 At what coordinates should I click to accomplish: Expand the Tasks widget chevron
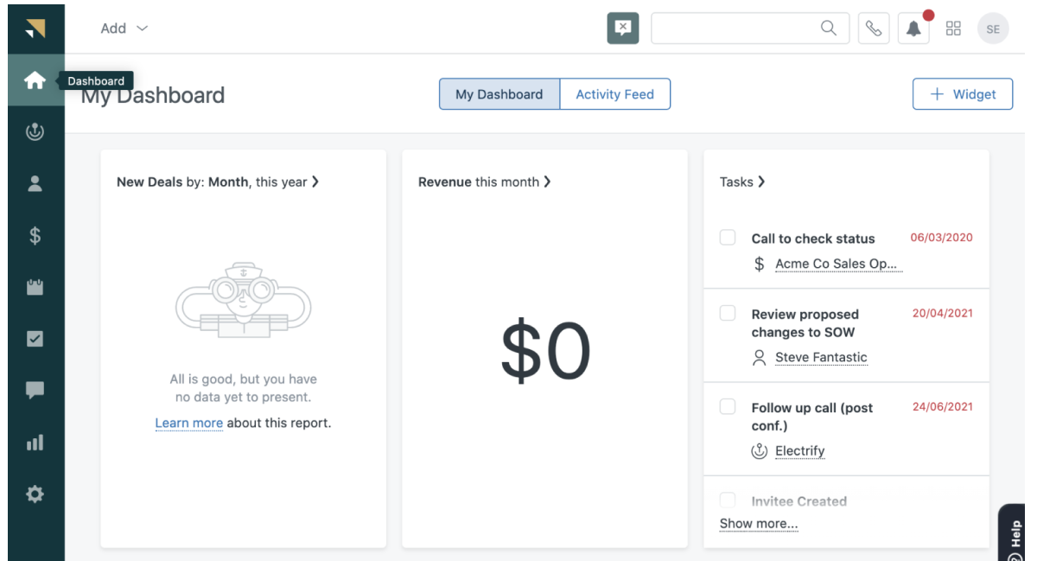click(761, 182)
